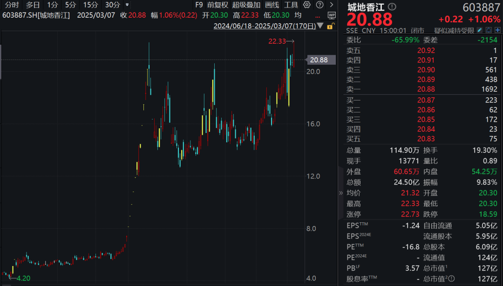The image size is (503, 286).
Task: Click the 委比 value -65.99%
Action: [x=406, y=40]
